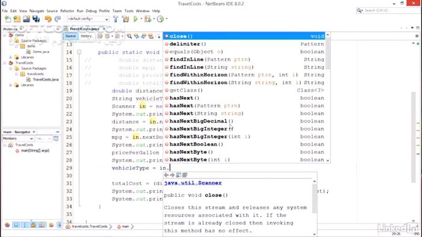Toggle the Navigator show fields filter
Viewport: 422px width, 237px height.
[16, 225]
